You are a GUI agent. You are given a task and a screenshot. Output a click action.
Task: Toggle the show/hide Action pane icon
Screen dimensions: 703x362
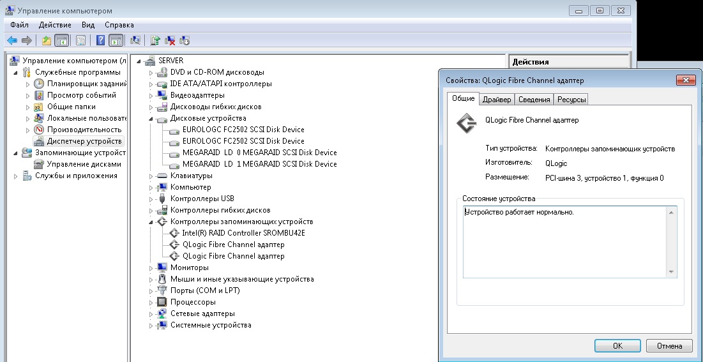[116, 41]
